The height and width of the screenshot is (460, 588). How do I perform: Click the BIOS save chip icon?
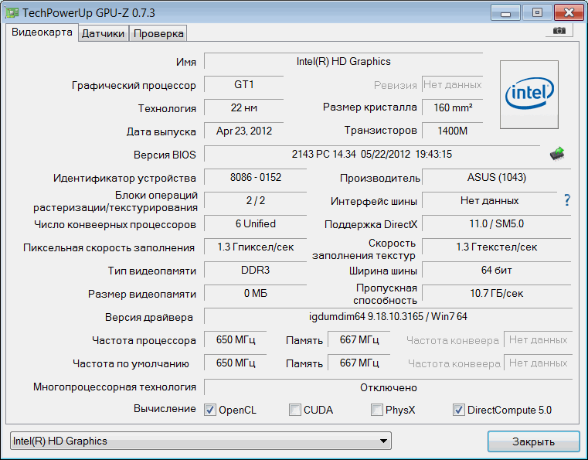point(557,154)
